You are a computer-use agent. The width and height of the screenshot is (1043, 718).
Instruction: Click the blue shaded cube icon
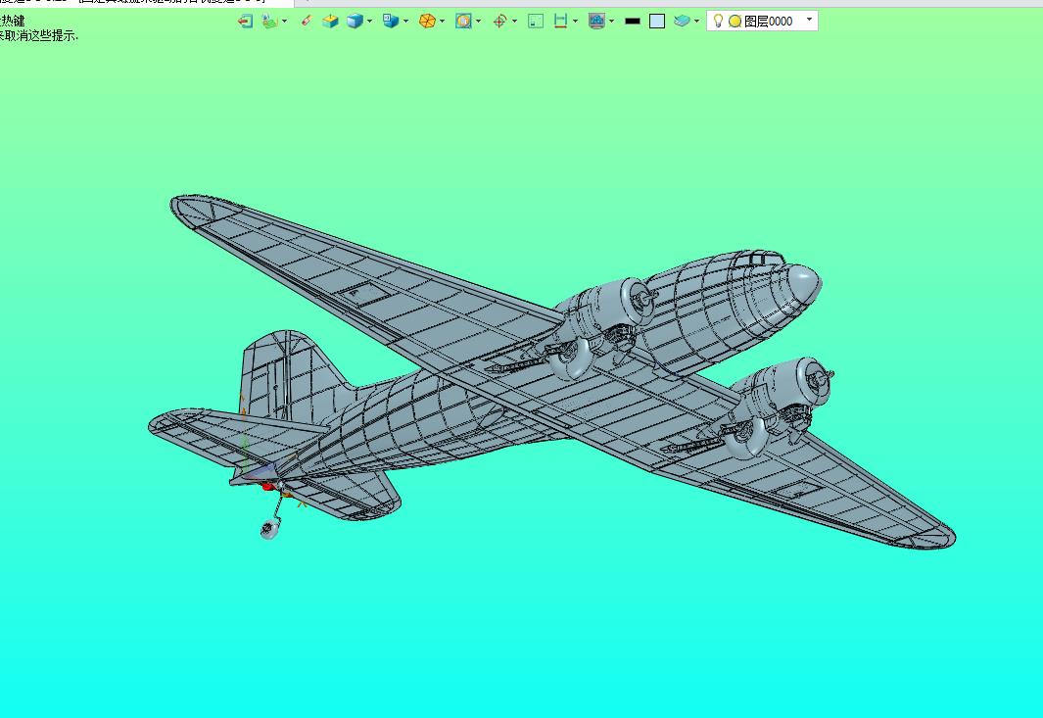pyautogui.click(x=355, y=22)
